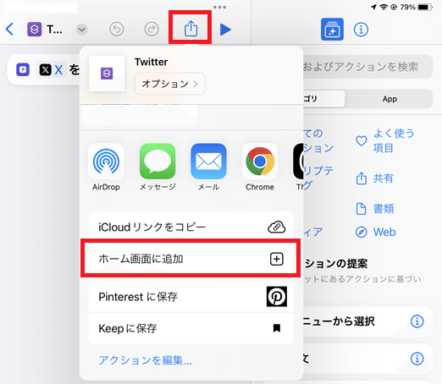
Task: Tap the battery status indicator
Action: 424,7
